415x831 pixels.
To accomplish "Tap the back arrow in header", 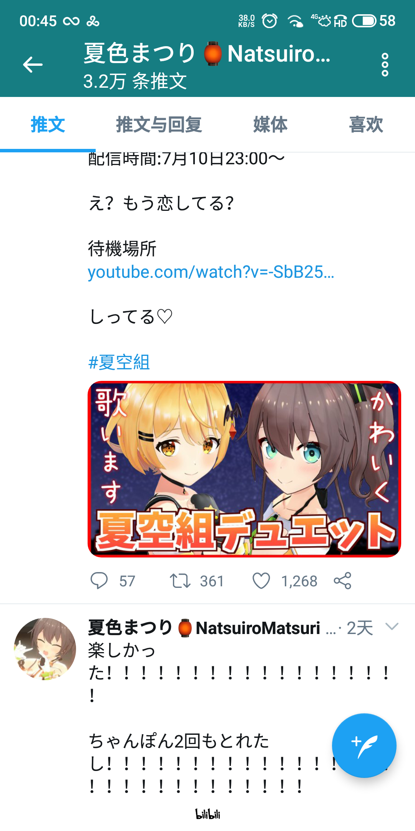I will tap(33, 65).
